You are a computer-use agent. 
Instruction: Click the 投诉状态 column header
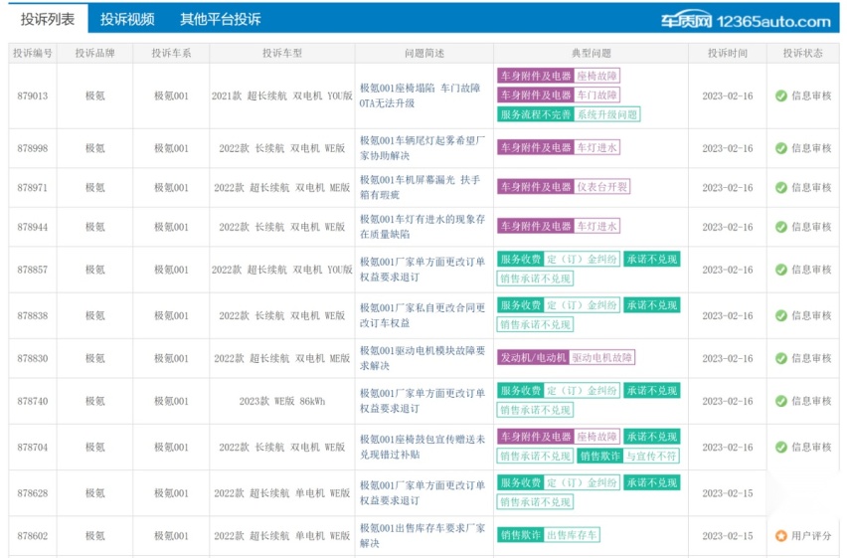pyautogui.click(x=802, y=53)
